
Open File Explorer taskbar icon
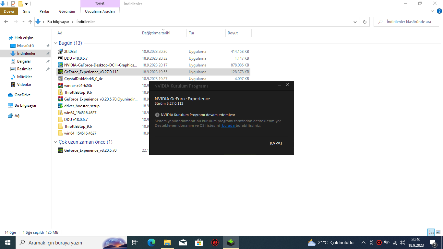tap(167, 243)
